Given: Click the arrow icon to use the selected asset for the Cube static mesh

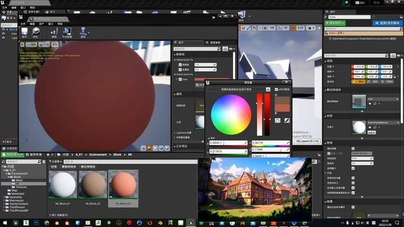Looking at the screenshot, I should click(x=370, y=103).
